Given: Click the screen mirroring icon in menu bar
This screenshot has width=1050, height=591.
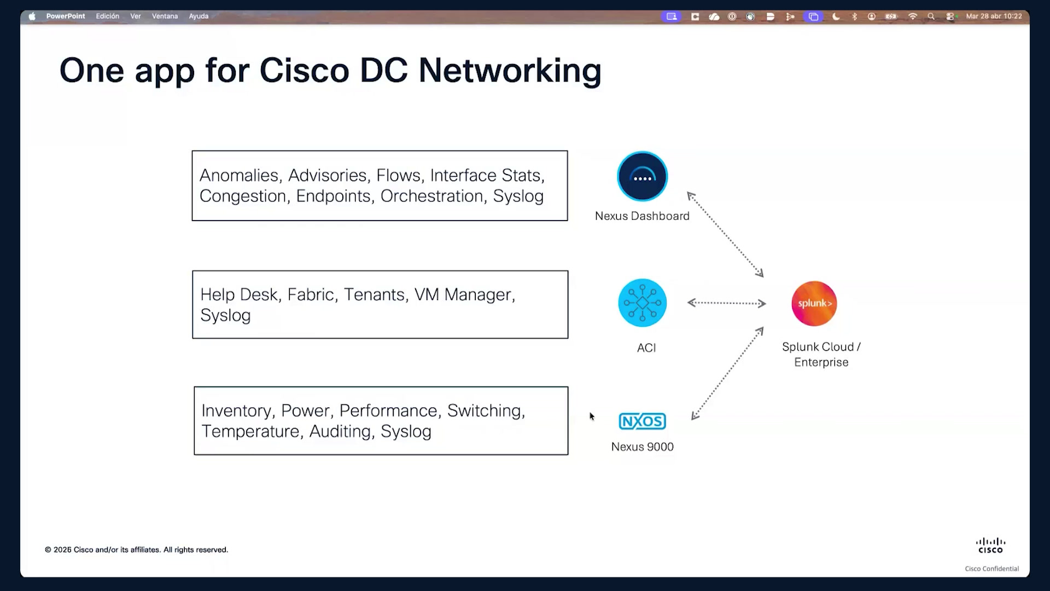Looking at the screenshot, I should (x=813, y=16).
